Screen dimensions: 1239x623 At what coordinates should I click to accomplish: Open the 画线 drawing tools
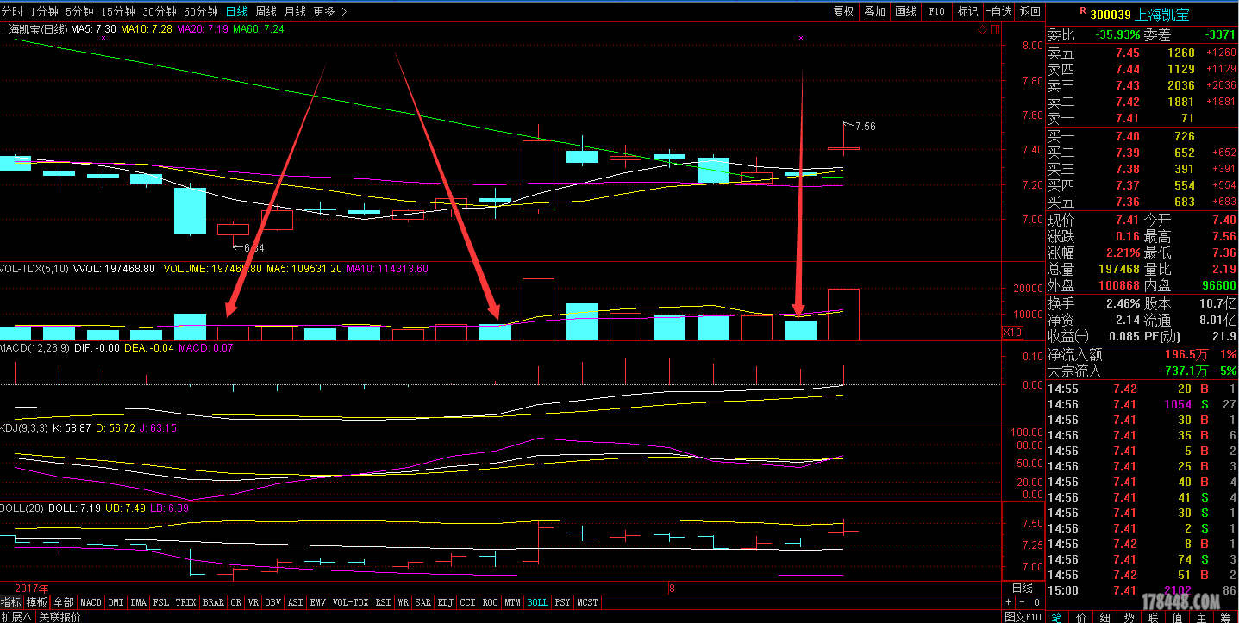pyautogui.click(x=905, y=11)
